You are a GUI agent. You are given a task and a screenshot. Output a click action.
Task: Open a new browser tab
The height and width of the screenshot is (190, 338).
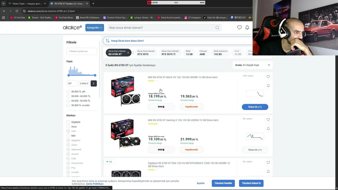click(93, 3)
